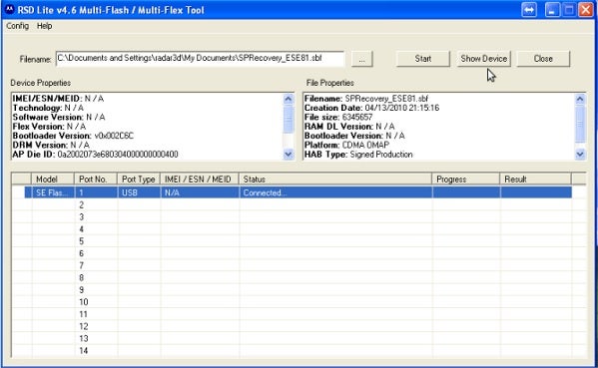
Task: Click Device Properties scroll down arrow
Action: coord(289,155)
